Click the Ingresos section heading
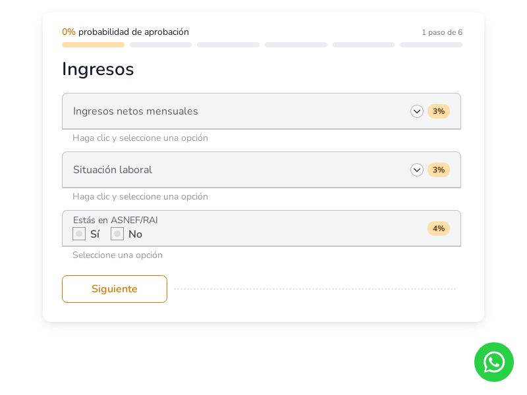 (97, 69)
